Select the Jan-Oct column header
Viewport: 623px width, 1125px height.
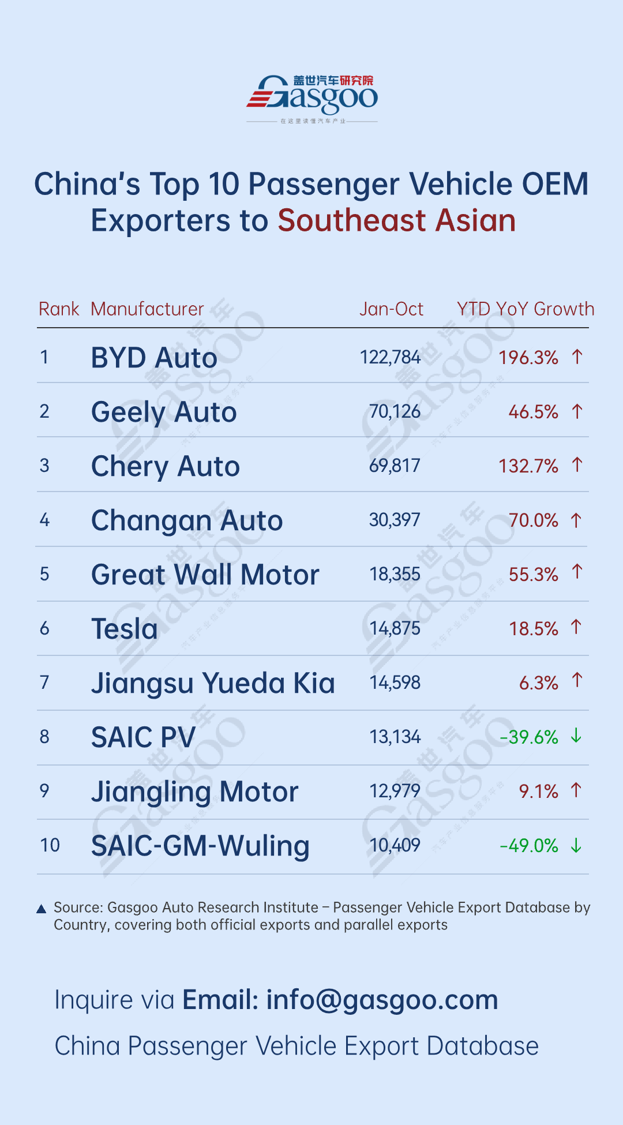tap(391, 309)
